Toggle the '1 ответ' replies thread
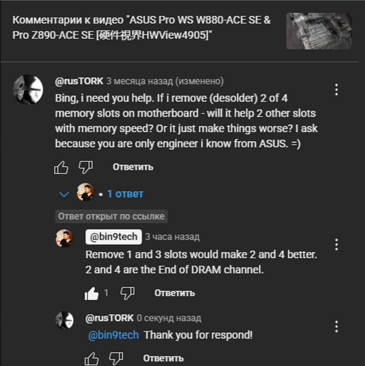365x366 pixels. pyautogui.click(x=125, y=194)
